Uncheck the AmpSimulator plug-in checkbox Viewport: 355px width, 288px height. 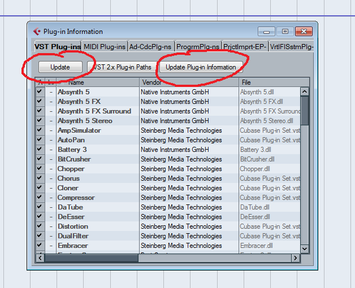tap(40, 130)
